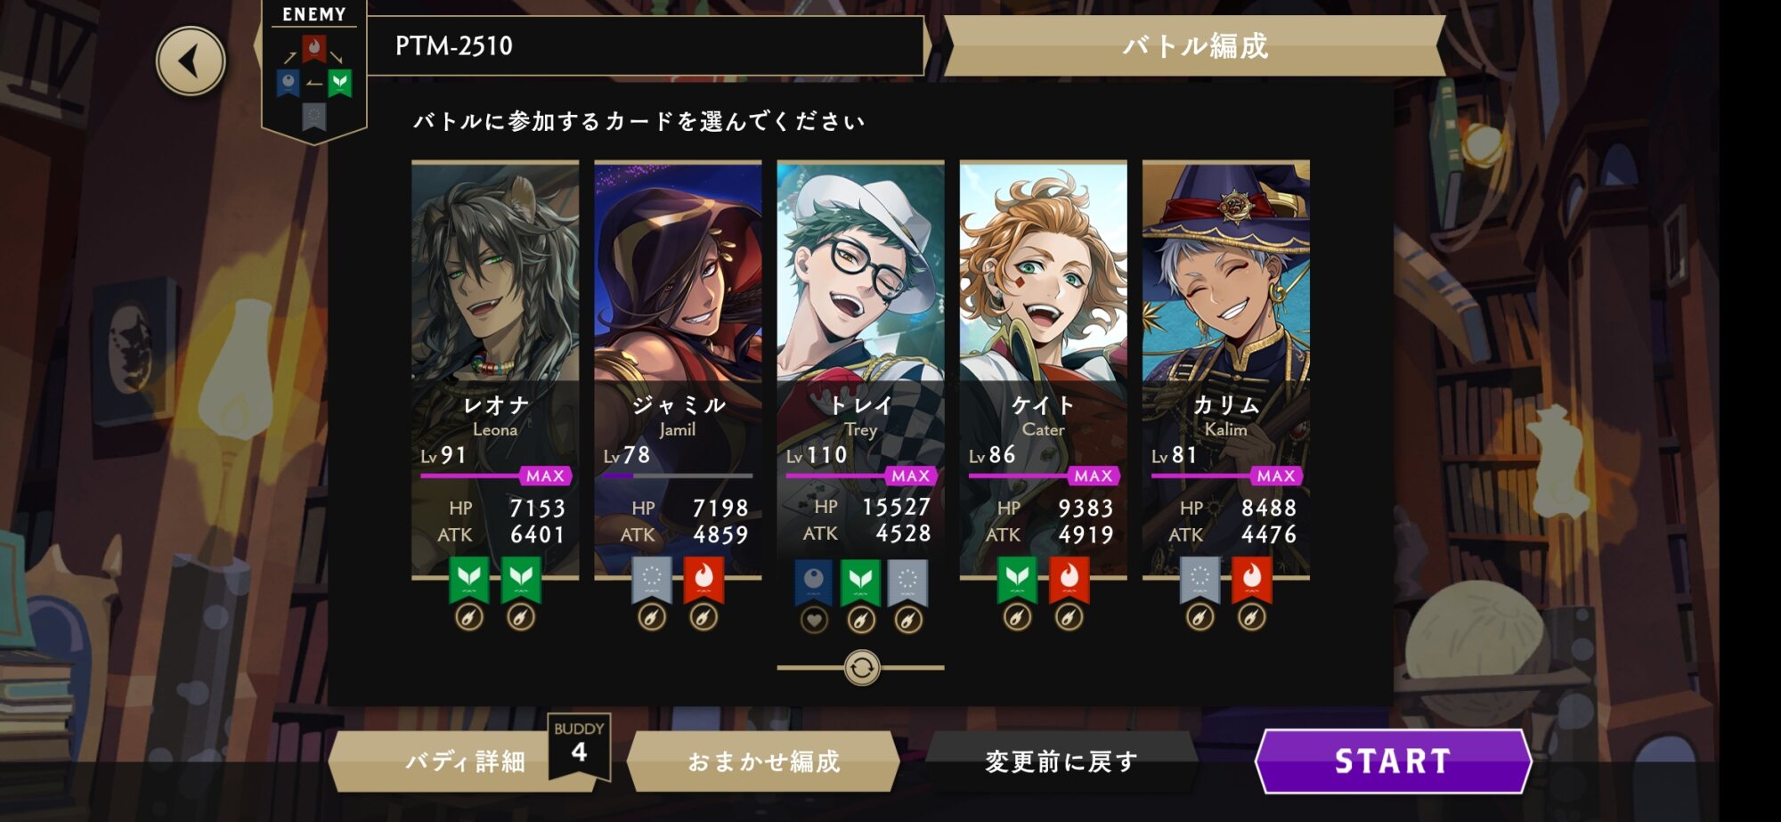This screenshot has height=822, width=1781.
Task: Toggle the heart buddy indicator under Trey
Action: tap(814, 620)
